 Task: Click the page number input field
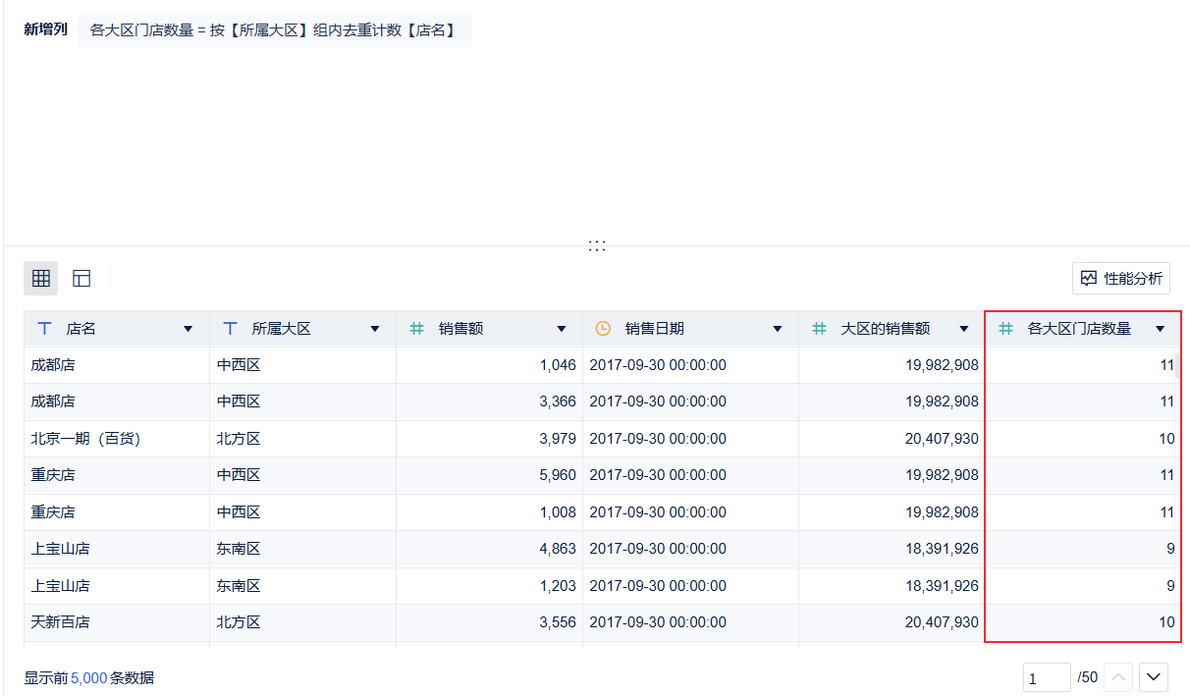click(1047, 677)
